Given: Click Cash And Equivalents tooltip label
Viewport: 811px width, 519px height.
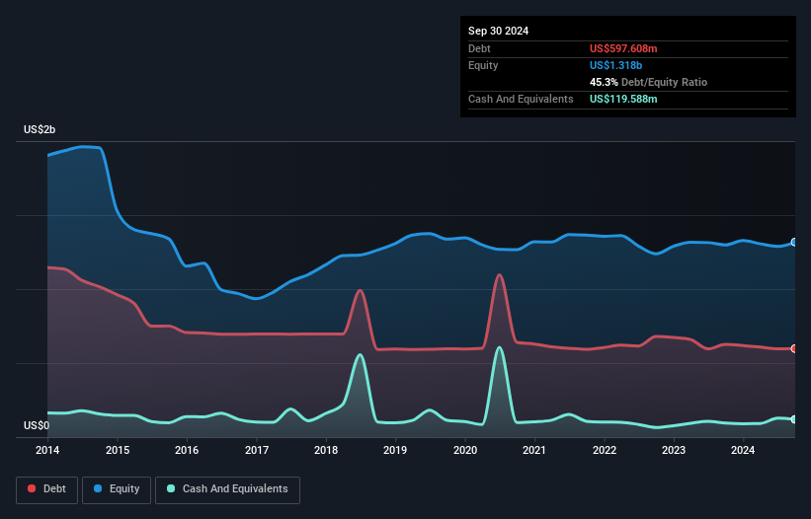Looking at the screenshot, I should pyautogui.click(x=521, y=99).
